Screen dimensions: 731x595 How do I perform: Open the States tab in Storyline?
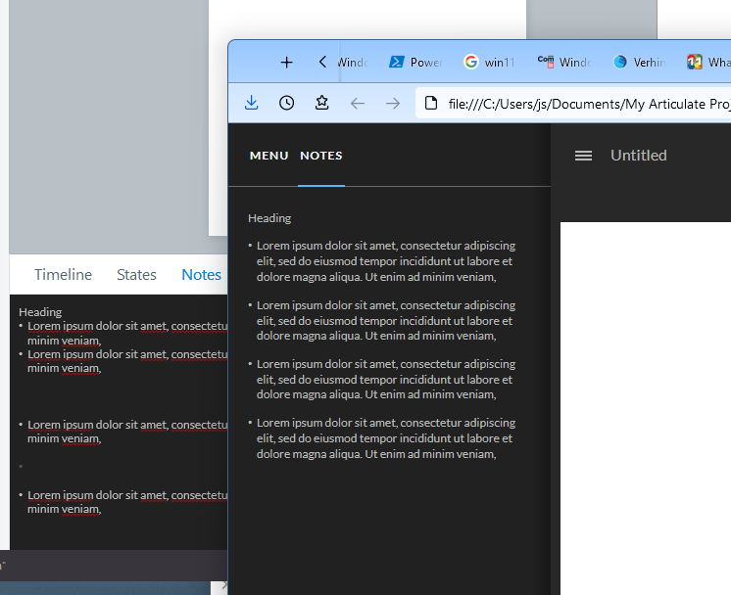pyautogui.click(x=136, y=275)
